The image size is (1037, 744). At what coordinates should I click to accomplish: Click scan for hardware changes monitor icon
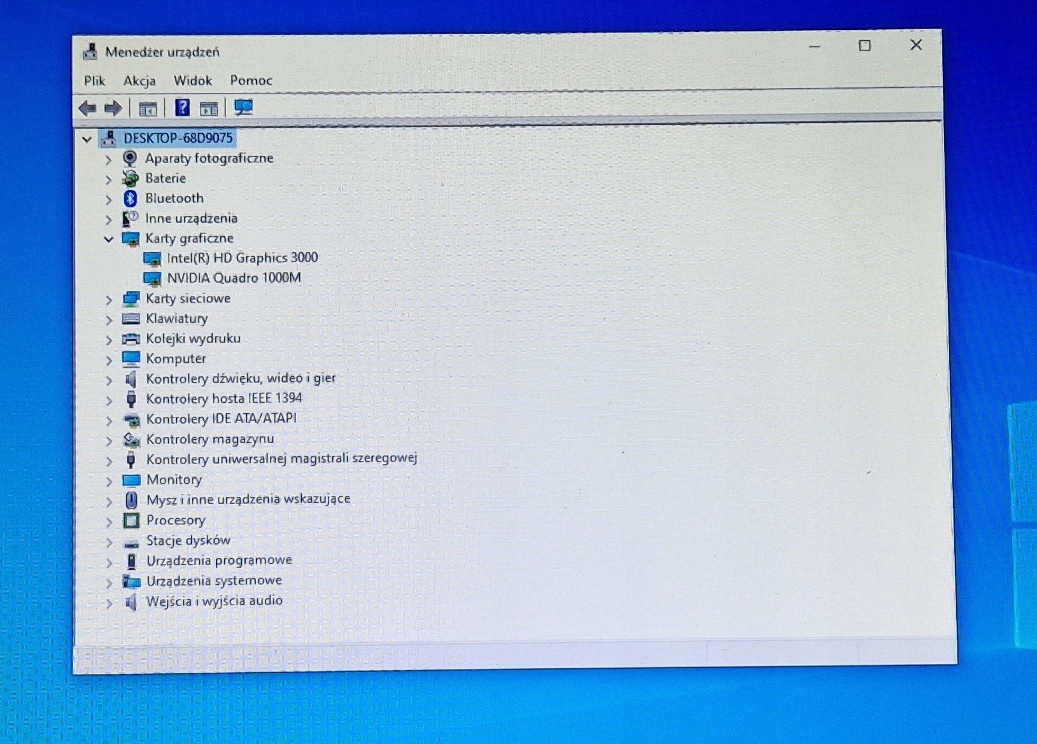click(x=243, y=108)
